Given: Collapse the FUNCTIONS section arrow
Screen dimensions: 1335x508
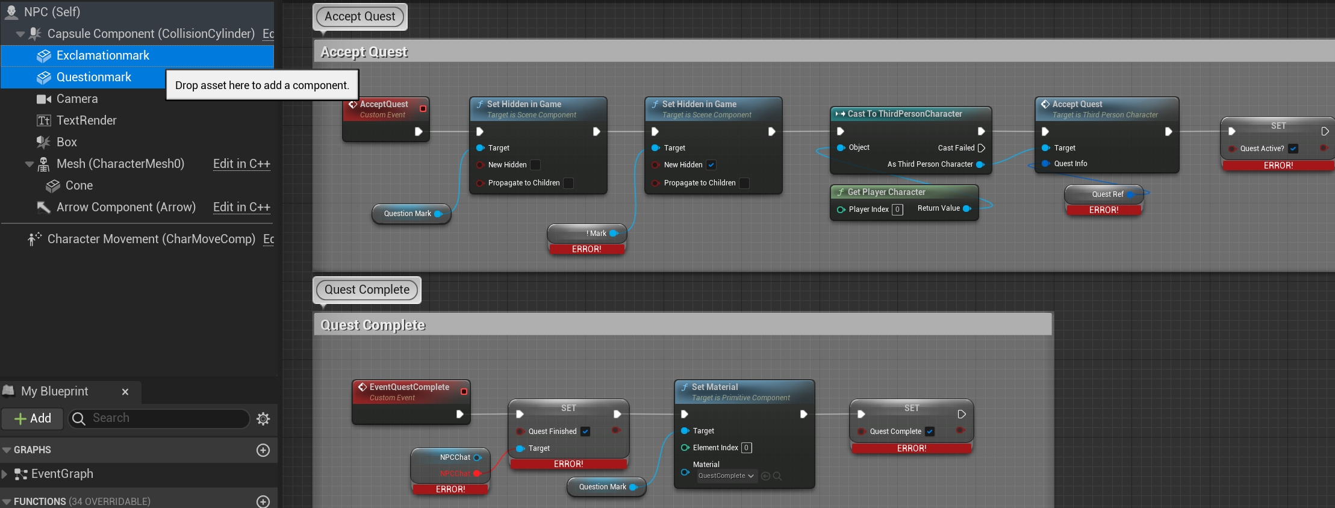Looking at the screenshot, I should pos(7,502).
